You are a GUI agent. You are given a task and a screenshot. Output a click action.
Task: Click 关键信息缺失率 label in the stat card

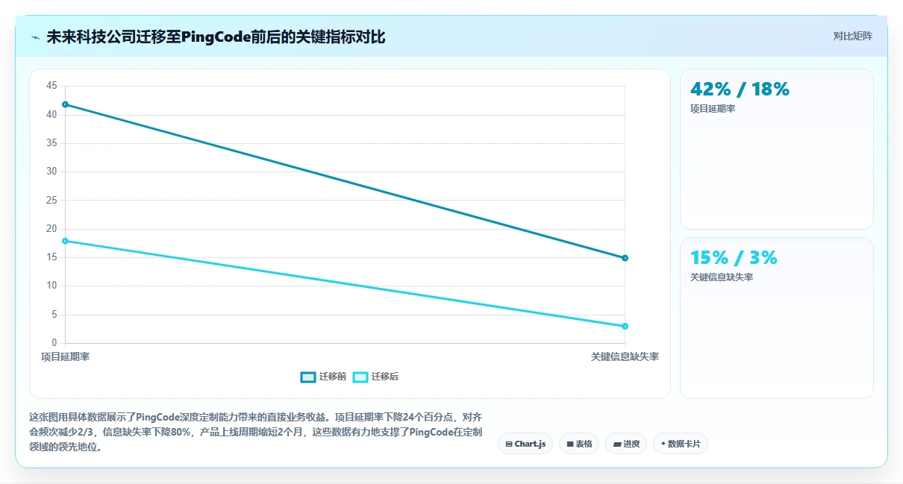pyautogui.click(x=722, y=277)
